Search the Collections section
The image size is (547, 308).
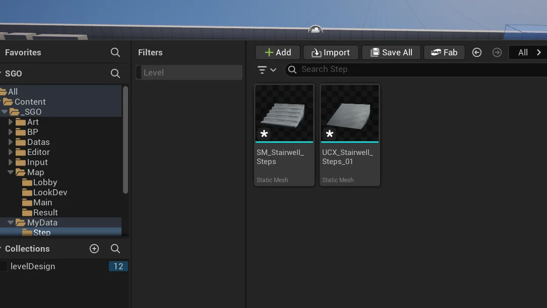click(115, 249)
